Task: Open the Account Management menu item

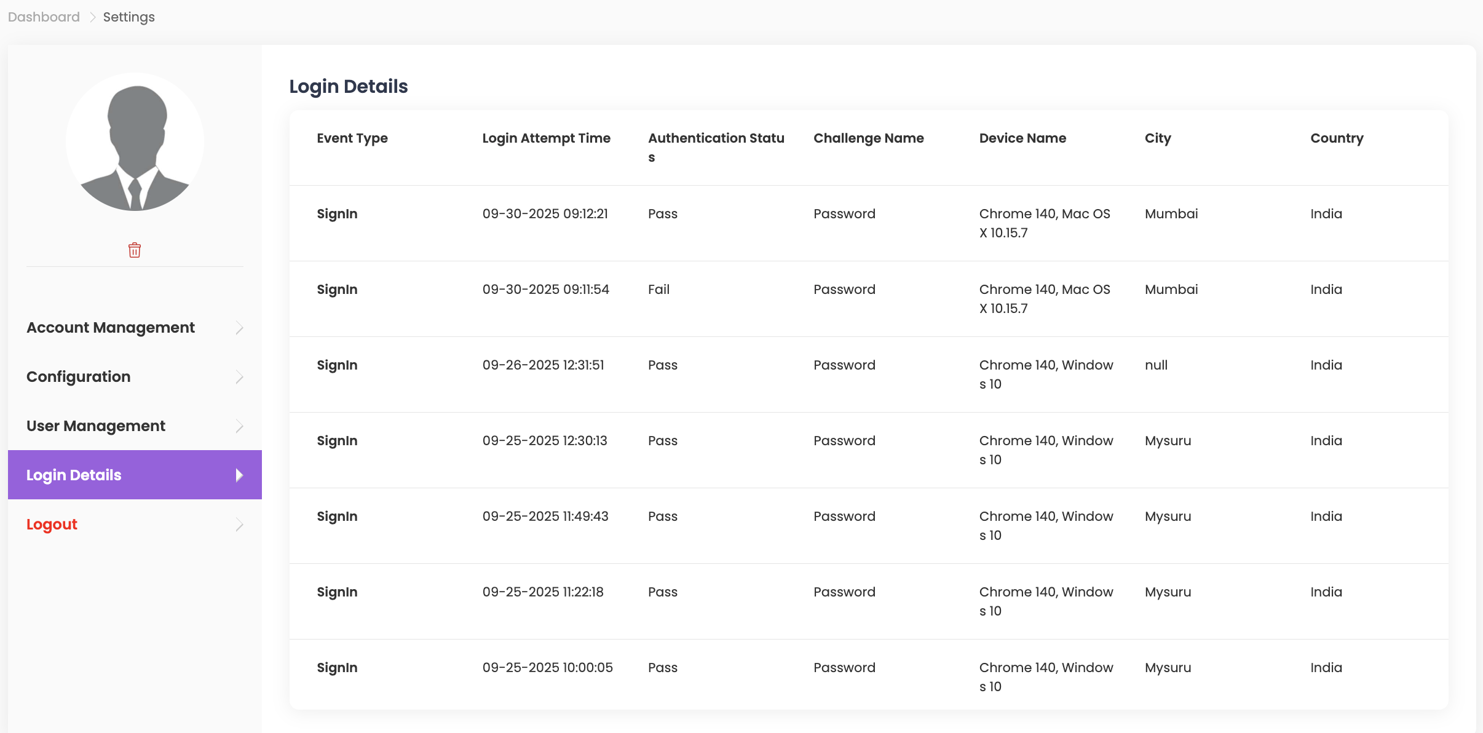Action: coord(111,328)
